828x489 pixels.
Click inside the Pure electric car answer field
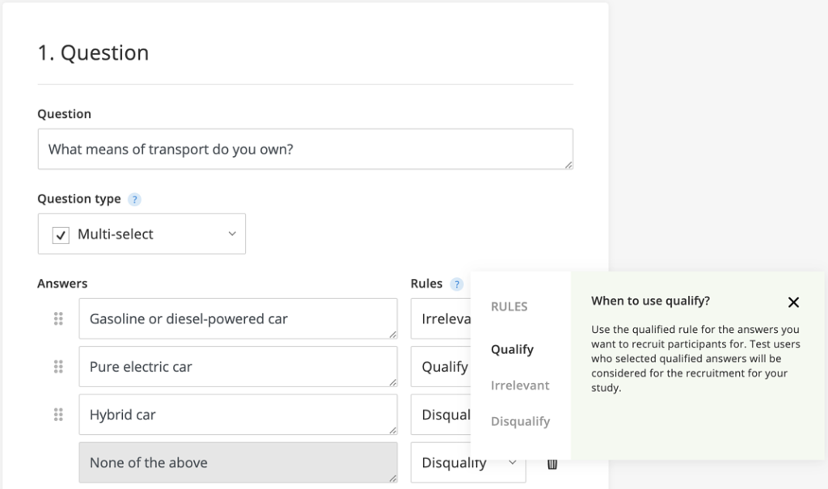coord(239,366)
